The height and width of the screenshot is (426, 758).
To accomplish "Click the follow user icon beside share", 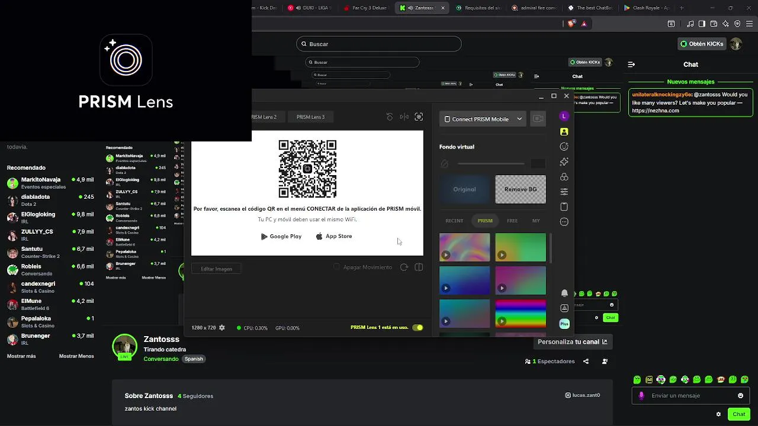I will click(x=605, y=362).
